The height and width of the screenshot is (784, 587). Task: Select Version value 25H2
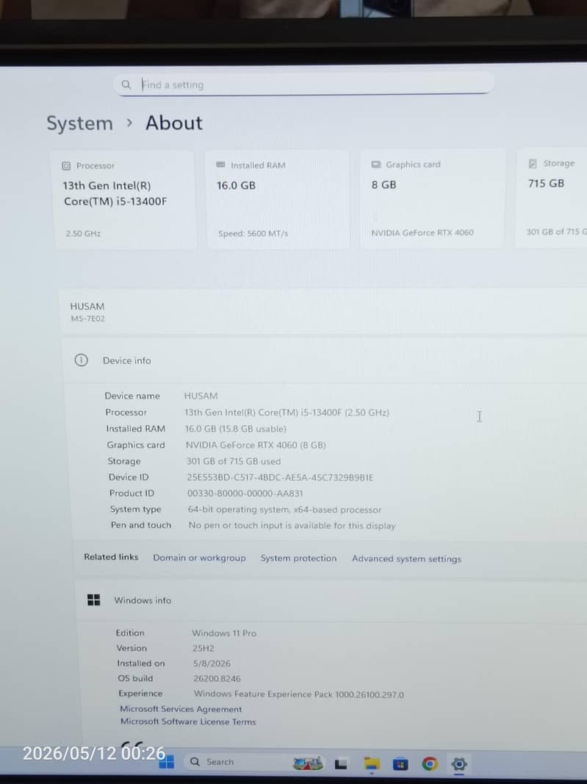point(204,648)
